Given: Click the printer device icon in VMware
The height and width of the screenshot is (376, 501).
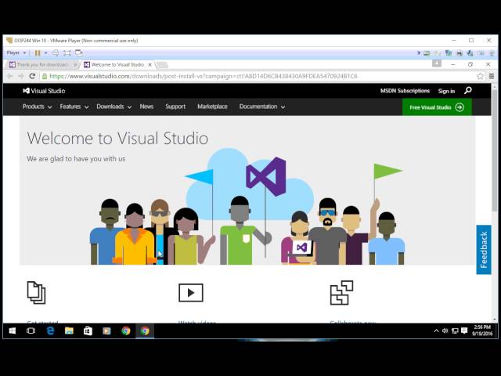Looking at the screenshot, I should tap(460, 53).
